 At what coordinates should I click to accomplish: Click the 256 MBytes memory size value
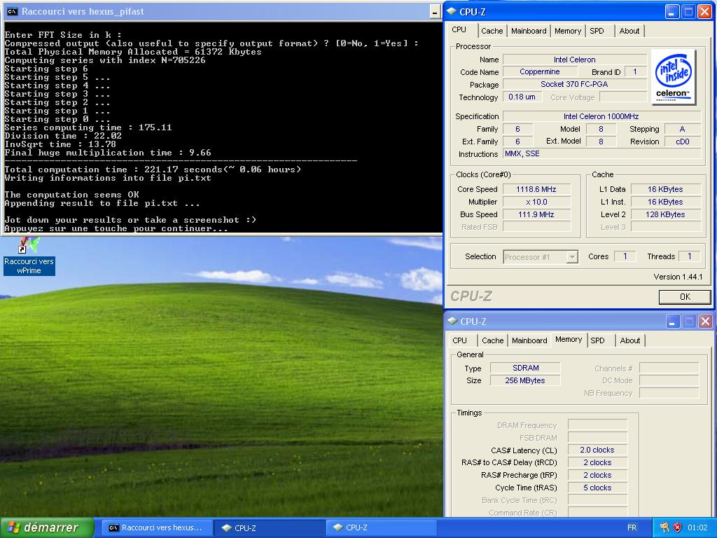click(525, 380)
